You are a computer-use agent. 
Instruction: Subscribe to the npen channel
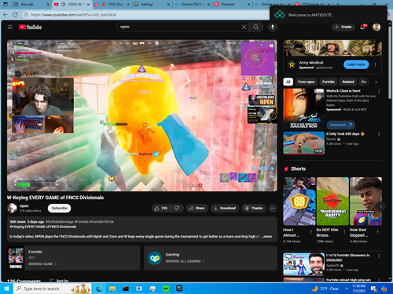point(60,208)
